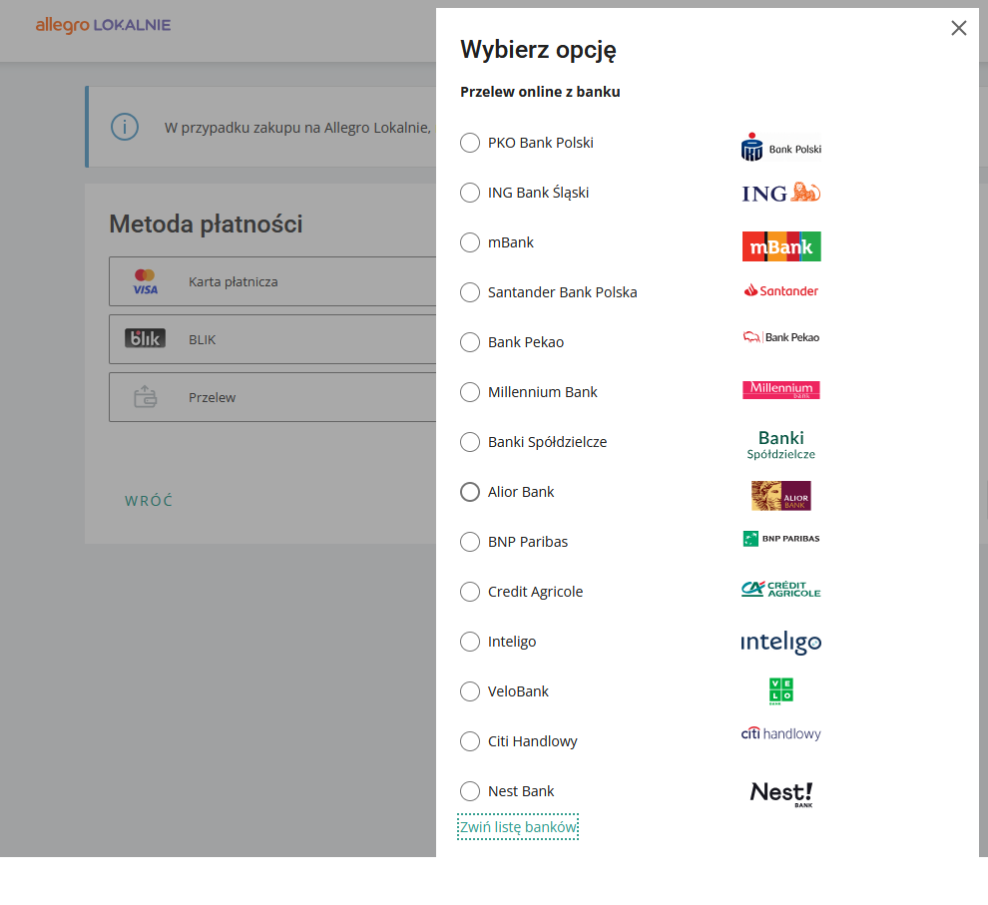988x905 pixels.
Task: Click the Alior Bank label text
Action: click(x=521, y=492)
